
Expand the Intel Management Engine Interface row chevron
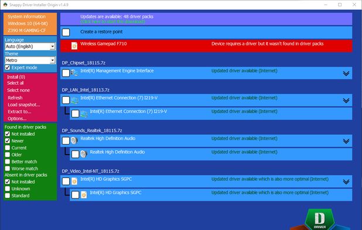(346, 74)
